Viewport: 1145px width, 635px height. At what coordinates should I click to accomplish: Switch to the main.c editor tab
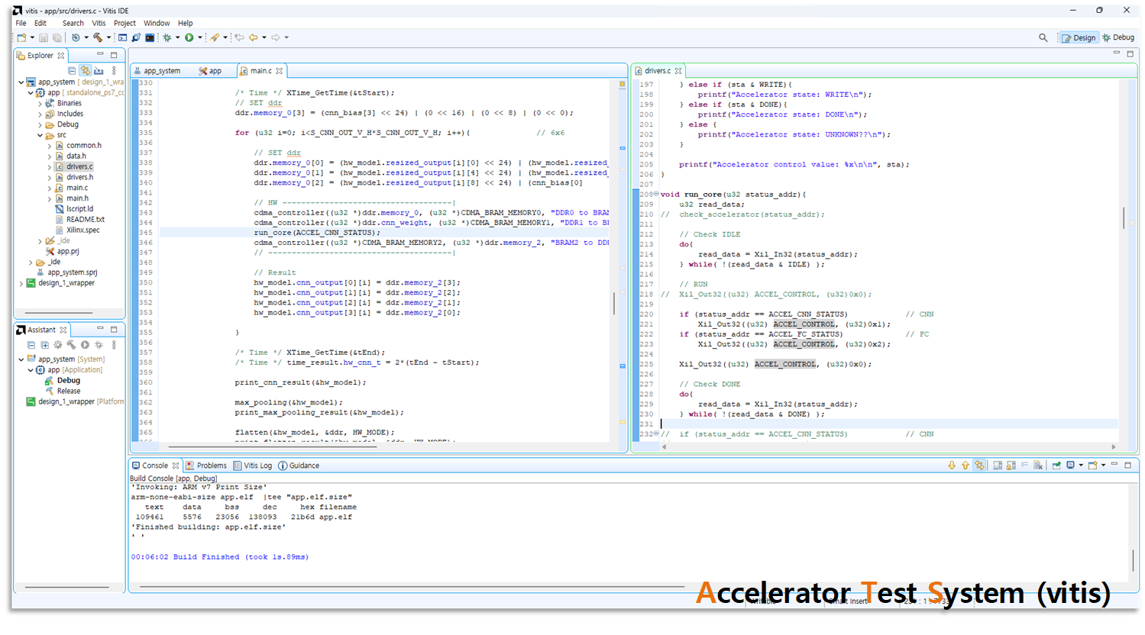[260, 71]
